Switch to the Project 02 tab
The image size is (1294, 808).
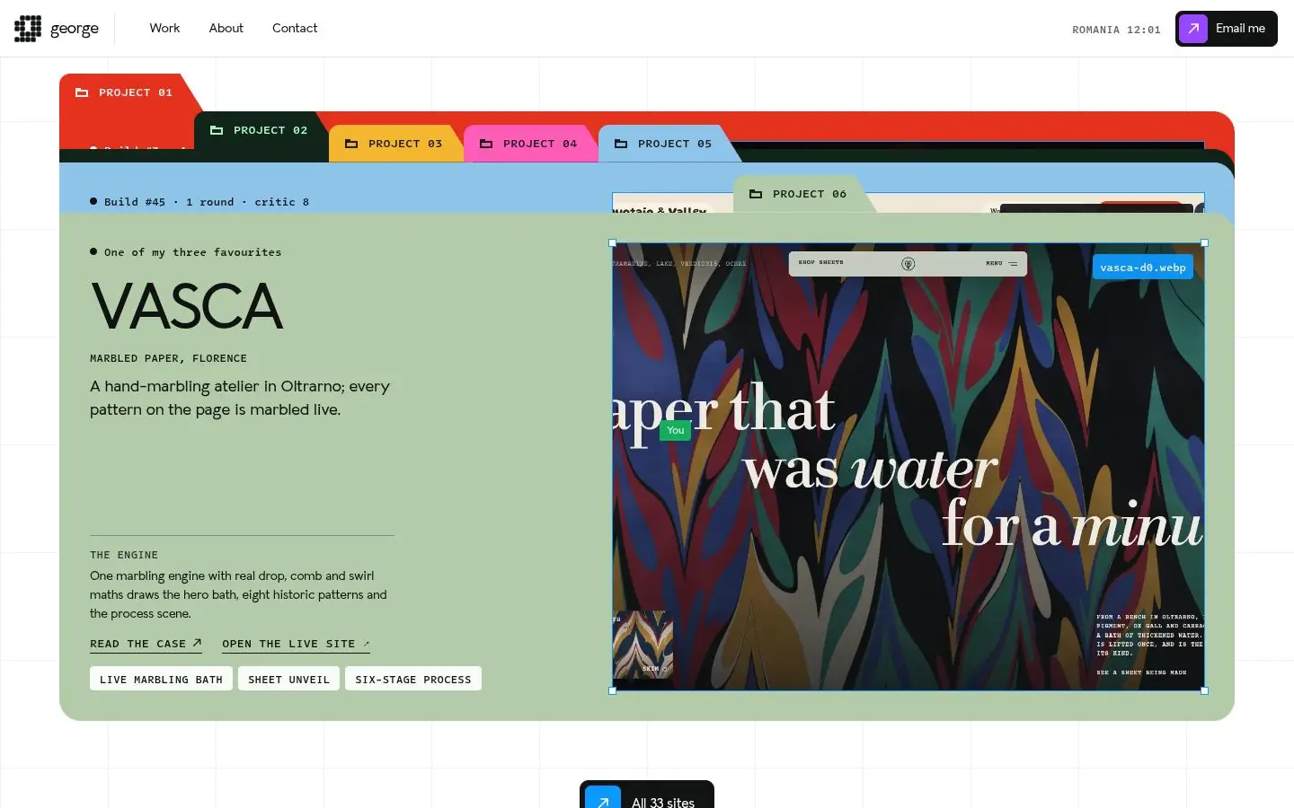coord(261,130)
